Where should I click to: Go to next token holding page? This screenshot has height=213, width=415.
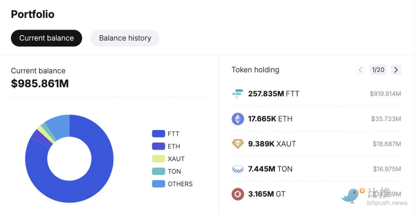(396, 70)
